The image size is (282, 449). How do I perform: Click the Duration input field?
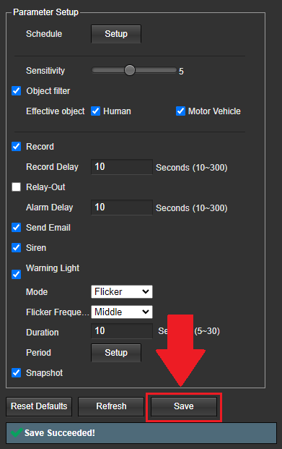tap(122, 331)
